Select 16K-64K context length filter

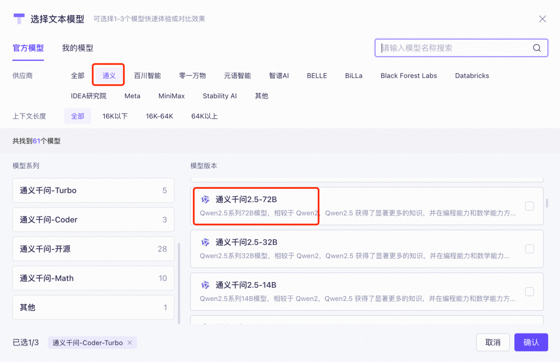point(159,116)
